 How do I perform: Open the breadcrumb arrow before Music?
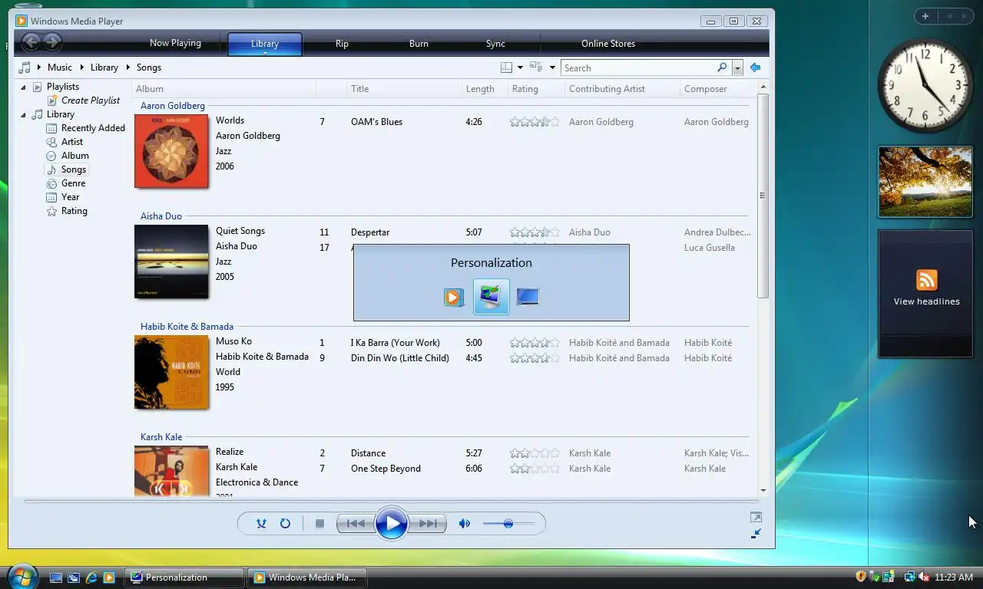pyautogui.click(x=38, y=67)
